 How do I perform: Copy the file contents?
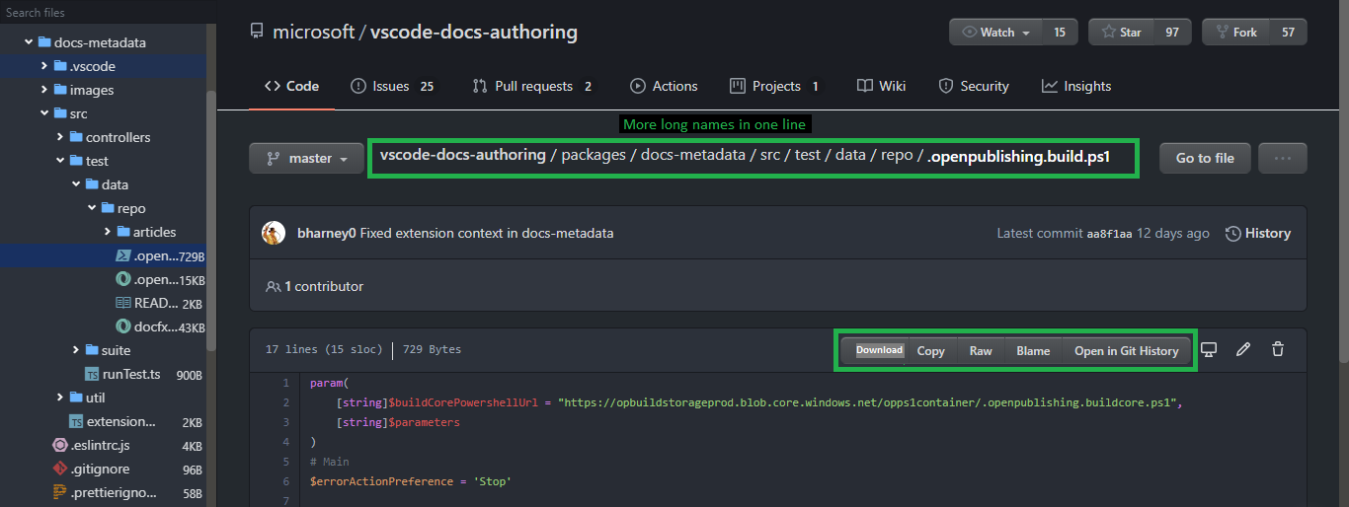point(931,350)
